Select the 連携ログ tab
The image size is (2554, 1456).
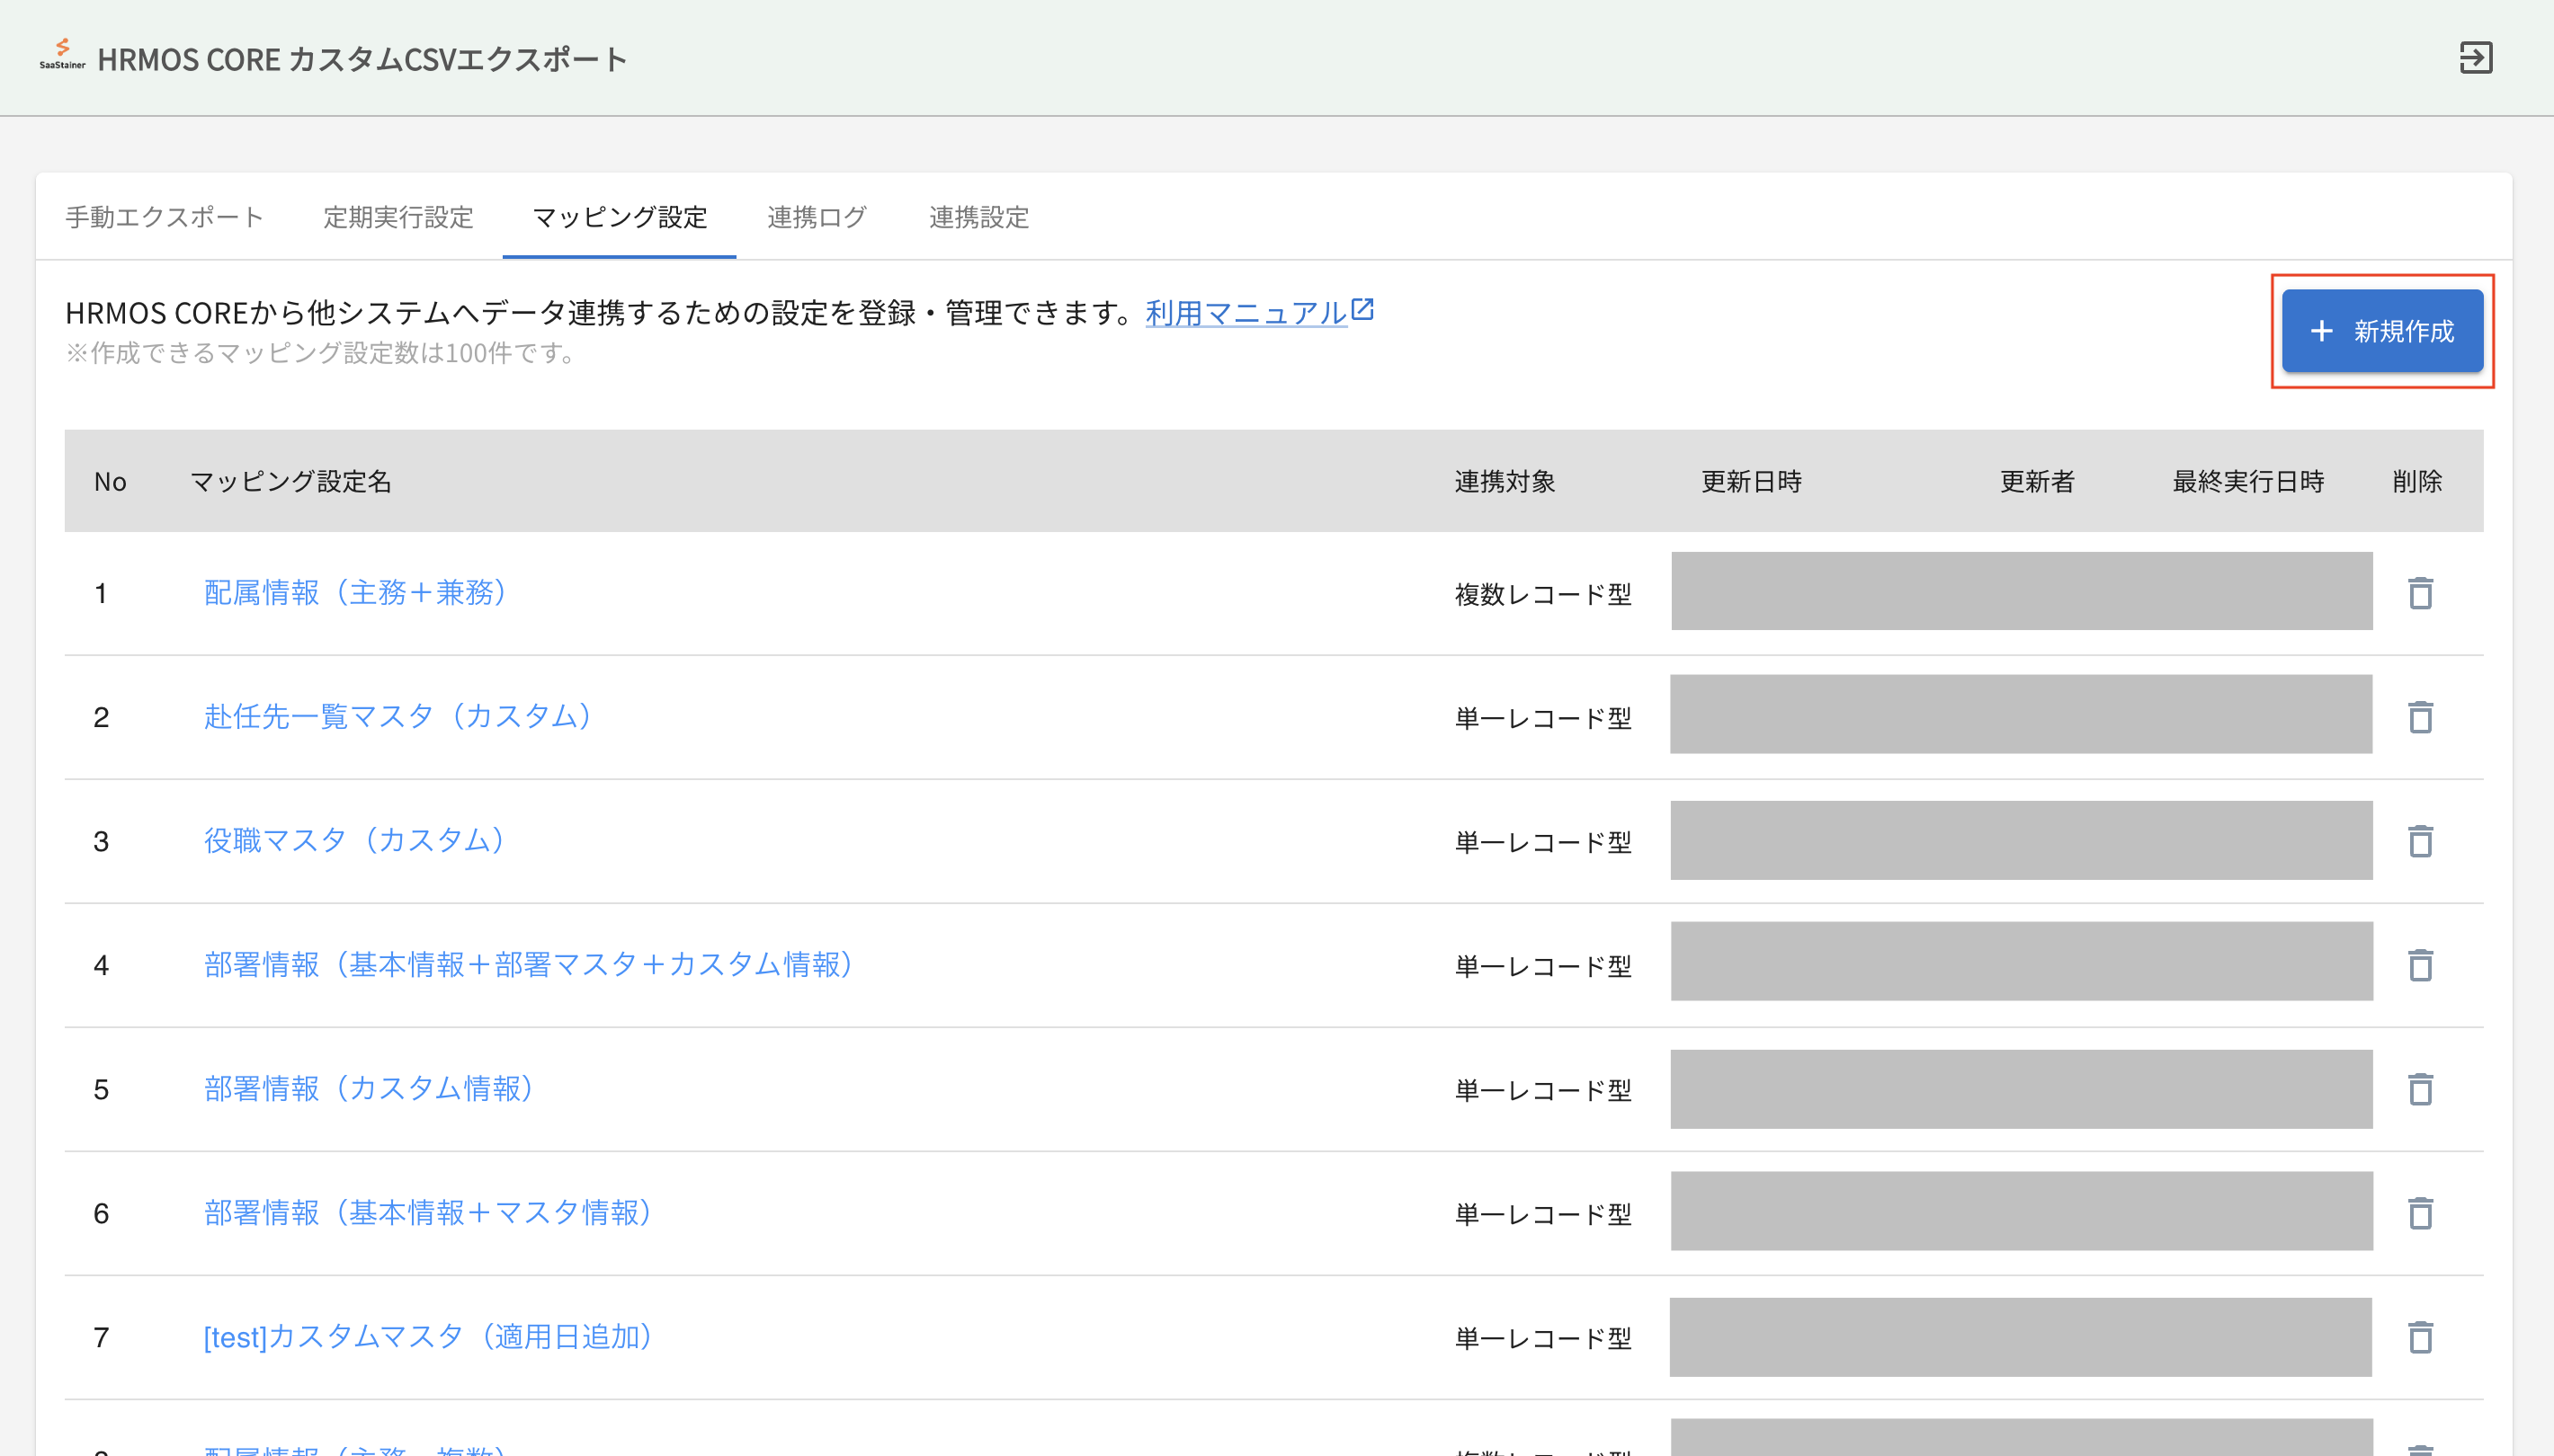click(817, 217)
